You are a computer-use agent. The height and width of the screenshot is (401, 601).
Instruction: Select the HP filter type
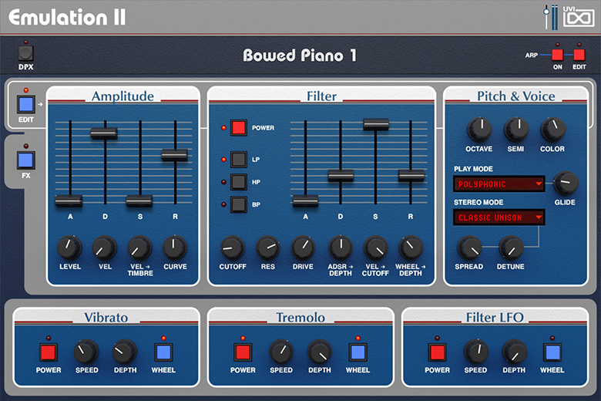pos(239,182)
